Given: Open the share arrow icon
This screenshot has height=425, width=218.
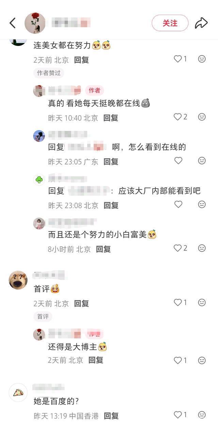Looking at the screenshot, I should tap(201, 23).
